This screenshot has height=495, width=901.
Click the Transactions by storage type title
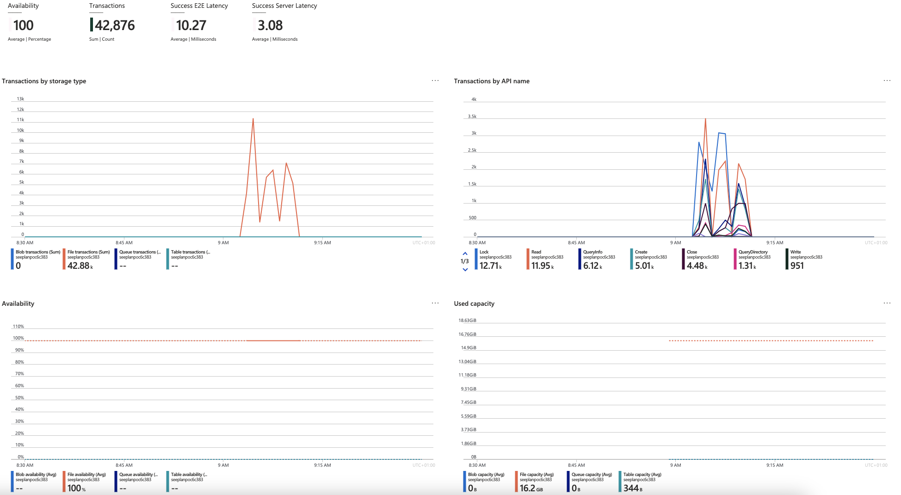pos(44,81)
